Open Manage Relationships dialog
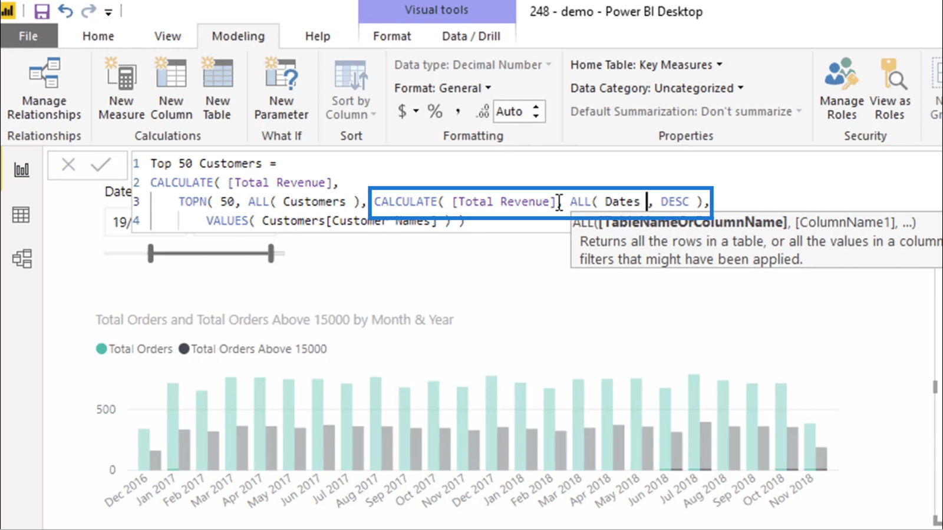This screenshot has height=530, width=943. 44,90
